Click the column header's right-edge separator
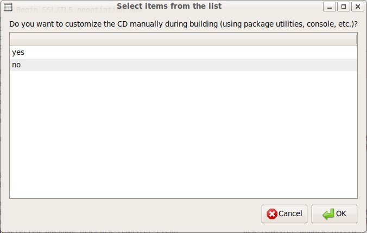 click(x=356, y=40)
